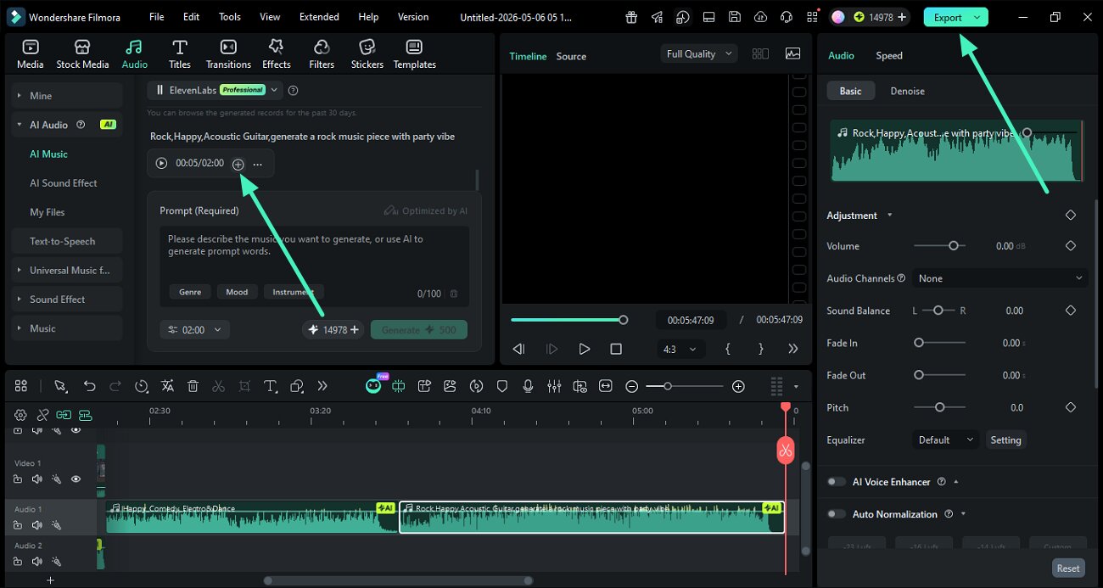Viewport: 1103px width, 588px height.
Task: Open the 4:3 aspect ratio dropdown
Action: [x=680, y=349]
